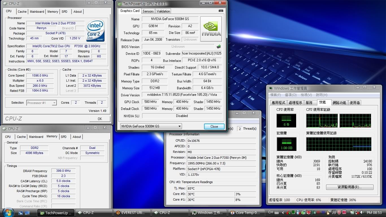Viewport: 386px width, 217px height.
Task: Select the Graphics Card tab in GPU-Z
Action: (x=130, y=11)
